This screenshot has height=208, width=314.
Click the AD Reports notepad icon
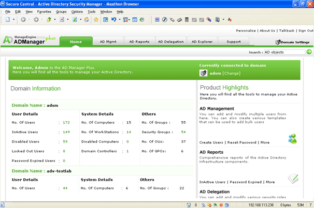pyautogui.click(x=293, y=178)
